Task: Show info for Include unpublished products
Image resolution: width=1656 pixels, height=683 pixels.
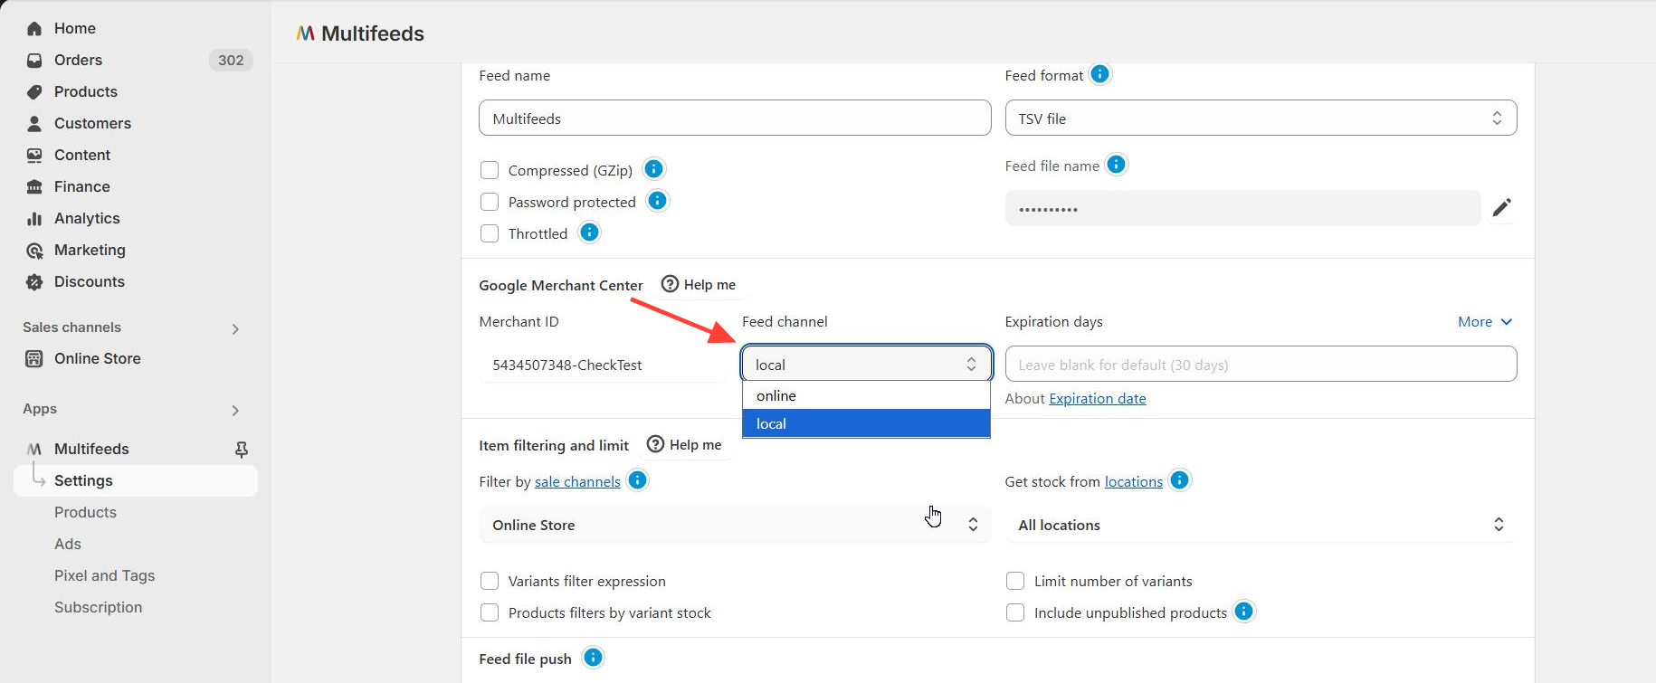Action: click(1244, 612)
